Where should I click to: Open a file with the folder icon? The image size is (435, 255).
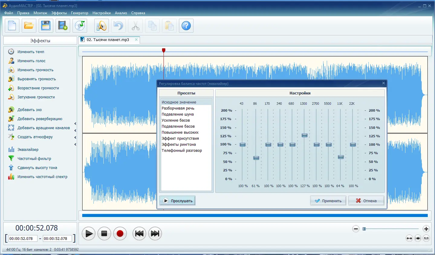pyautogui.click(x=29, y=26)
